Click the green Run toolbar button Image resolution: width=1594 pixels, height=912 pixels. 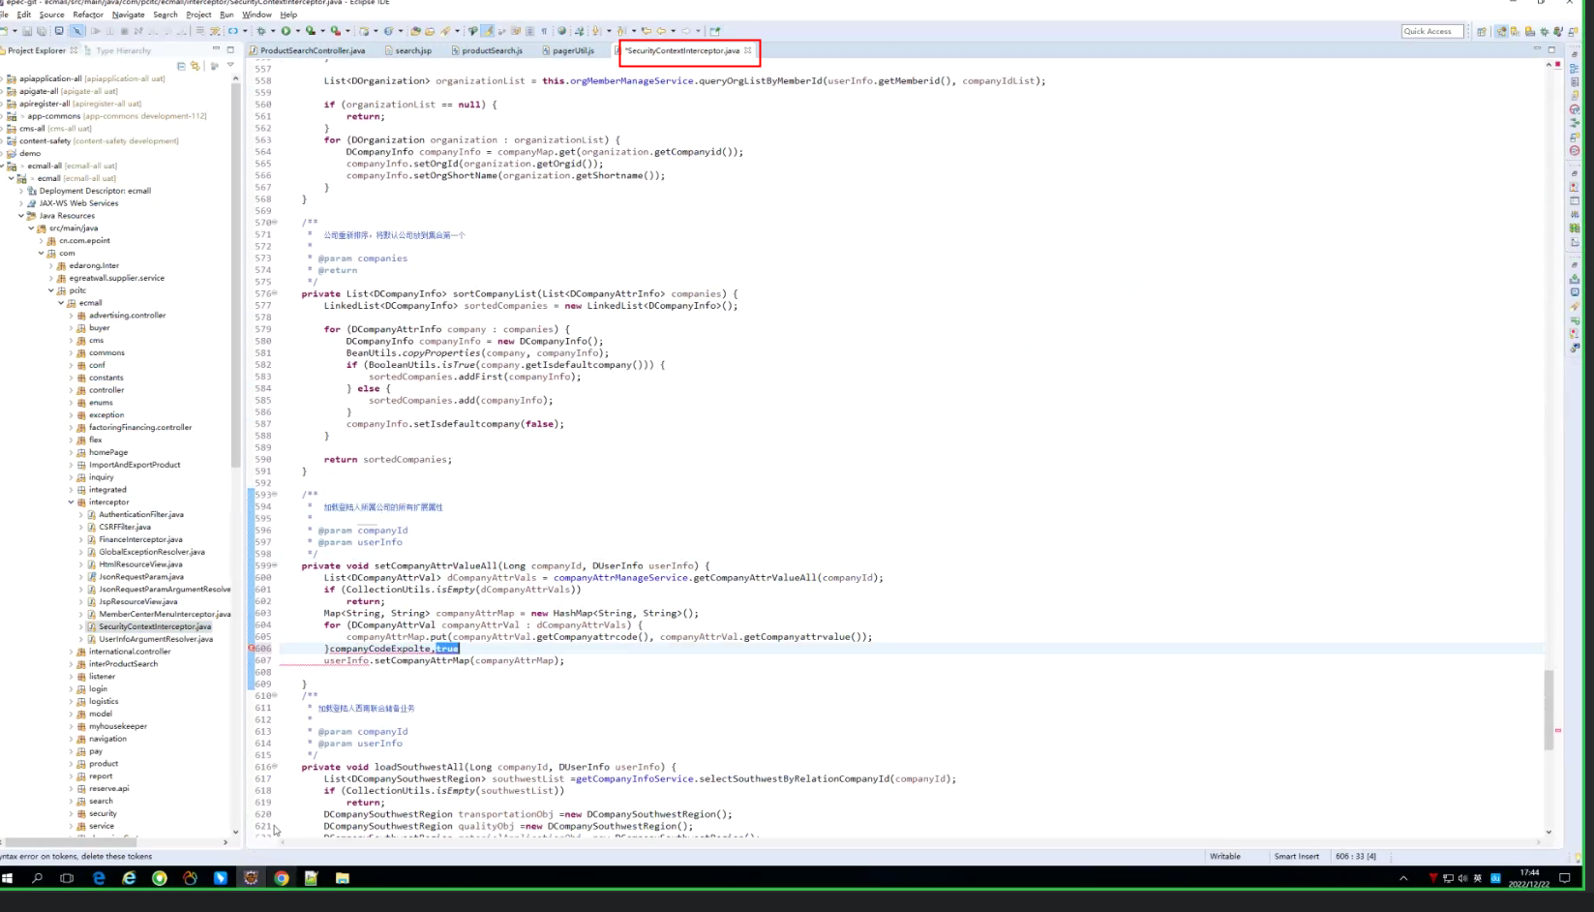286,31
